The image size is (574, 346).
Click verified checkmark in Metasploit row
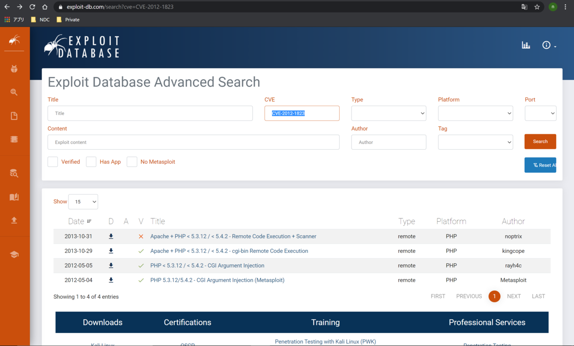point(141,280)
